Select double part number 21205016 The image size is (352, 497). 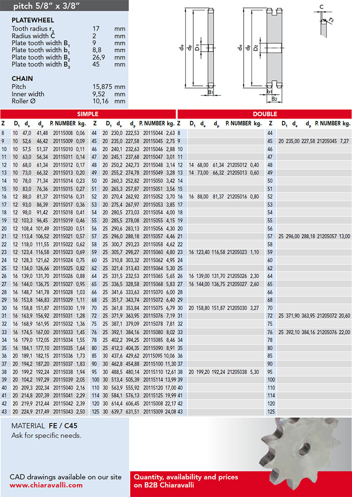[x=238, y=198]
